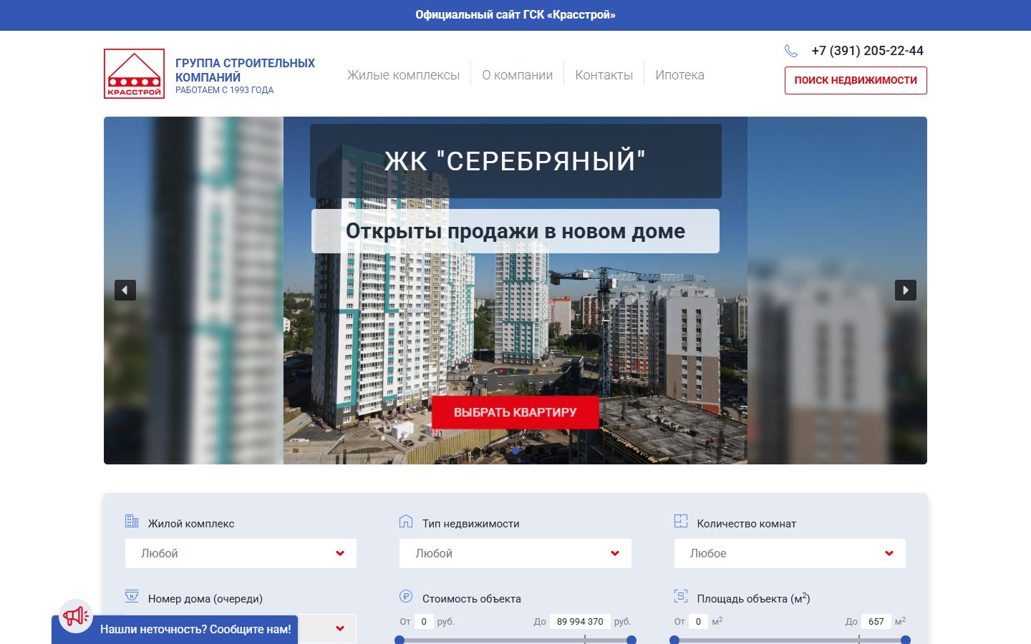Click the Площадь объекта area icon
The width and height of the screenshot is (1031, 644).
tap(681, 596)
